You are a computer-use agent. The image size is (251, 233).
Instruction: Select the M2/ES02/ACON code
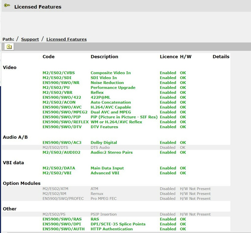point(59,102)
